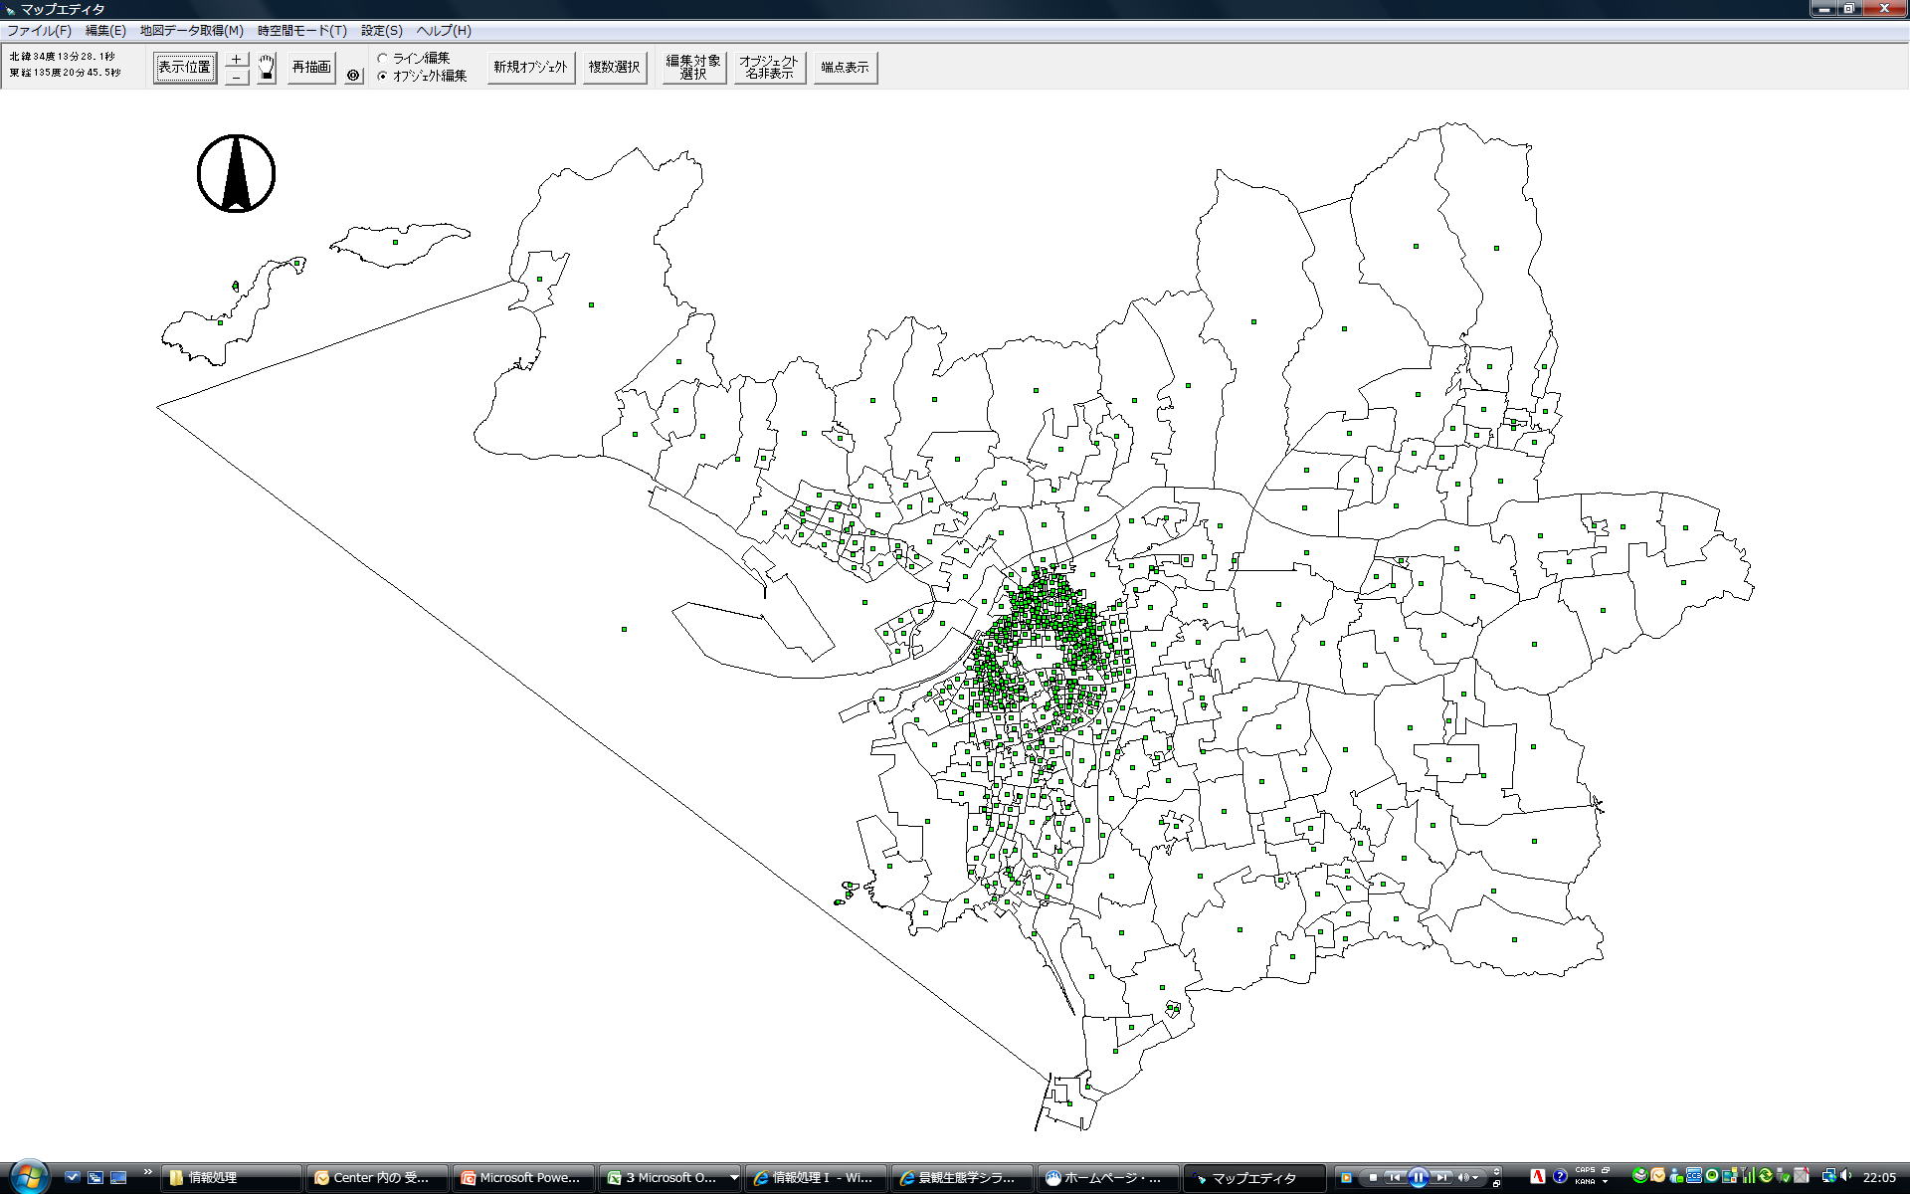Click the 新規オブジェクト button

531,68
